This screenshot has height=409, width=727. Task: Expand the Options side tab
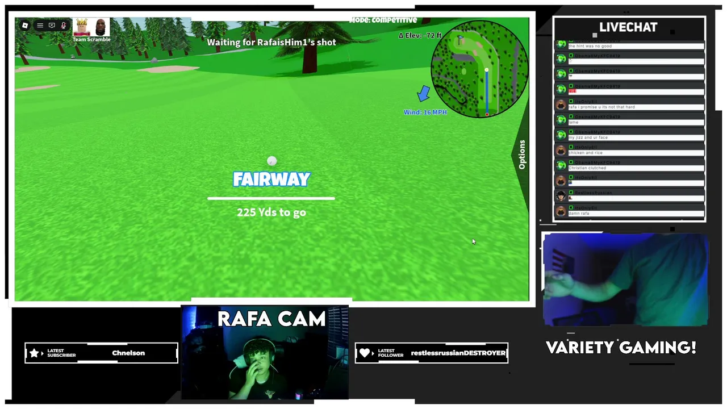coord(522,154)
